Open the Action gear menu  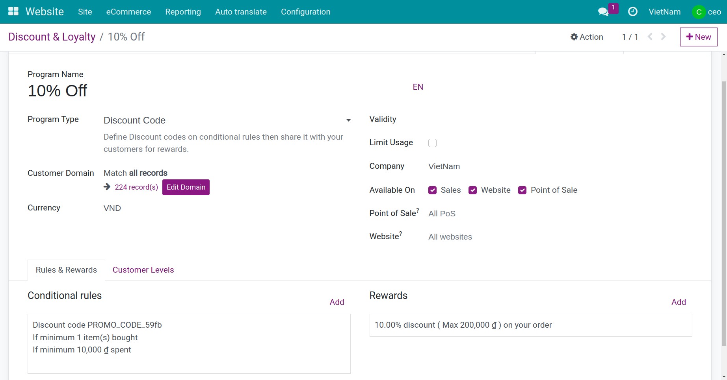587,37
